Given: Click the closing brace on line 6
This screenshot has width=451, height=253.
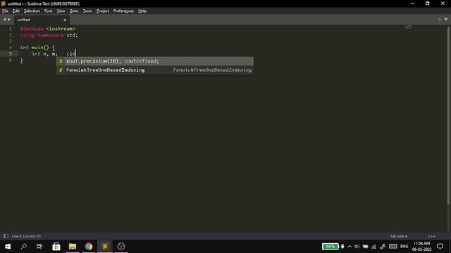Looking at the screenshot, I should [21, 60].
